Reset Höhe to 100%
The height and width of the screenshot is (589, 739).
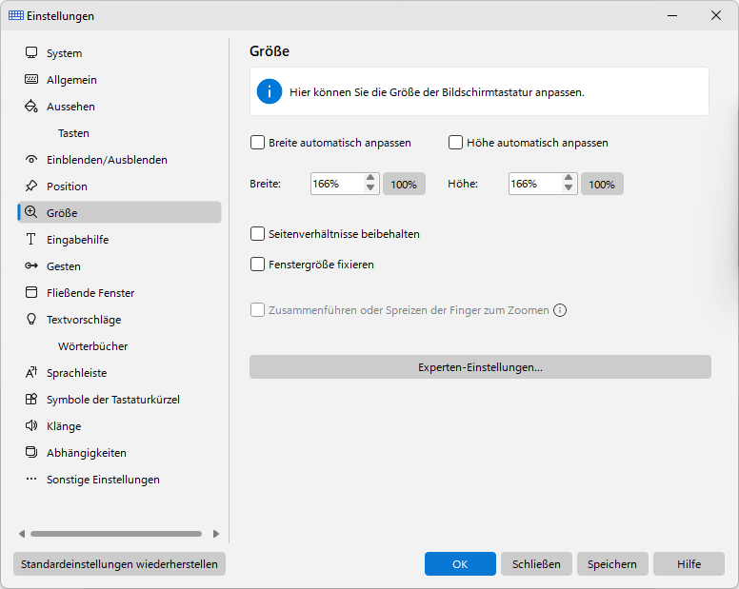point(602,184)
